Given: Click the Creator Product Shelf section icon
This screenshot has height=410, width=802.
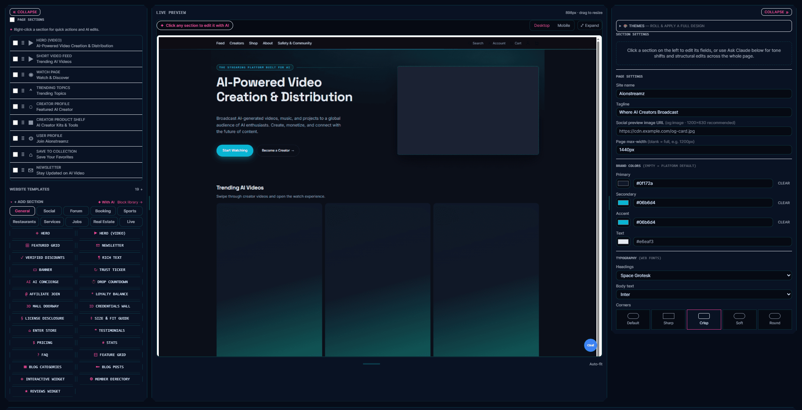Looking at the screenshot, I should coord(31,123).
